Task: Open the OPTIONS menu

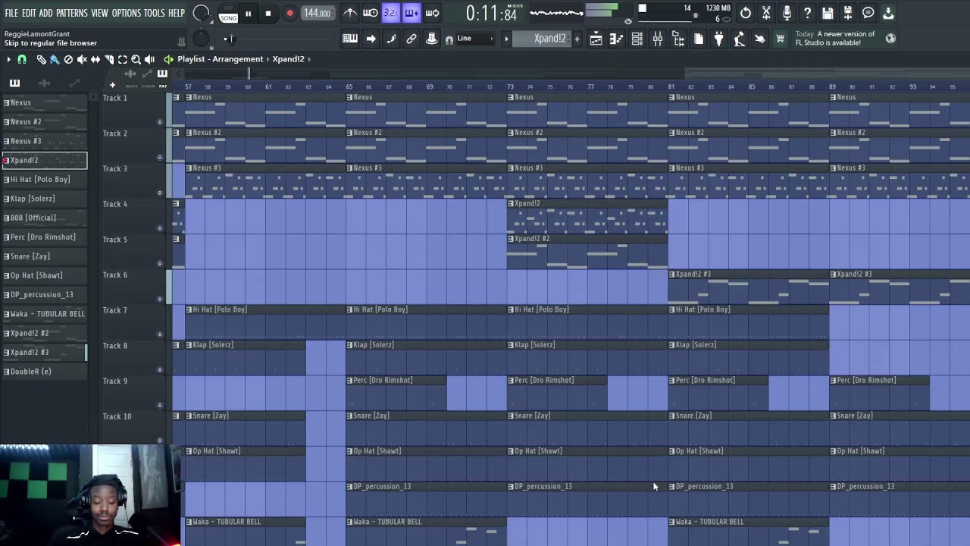Action: pos(127,13)
